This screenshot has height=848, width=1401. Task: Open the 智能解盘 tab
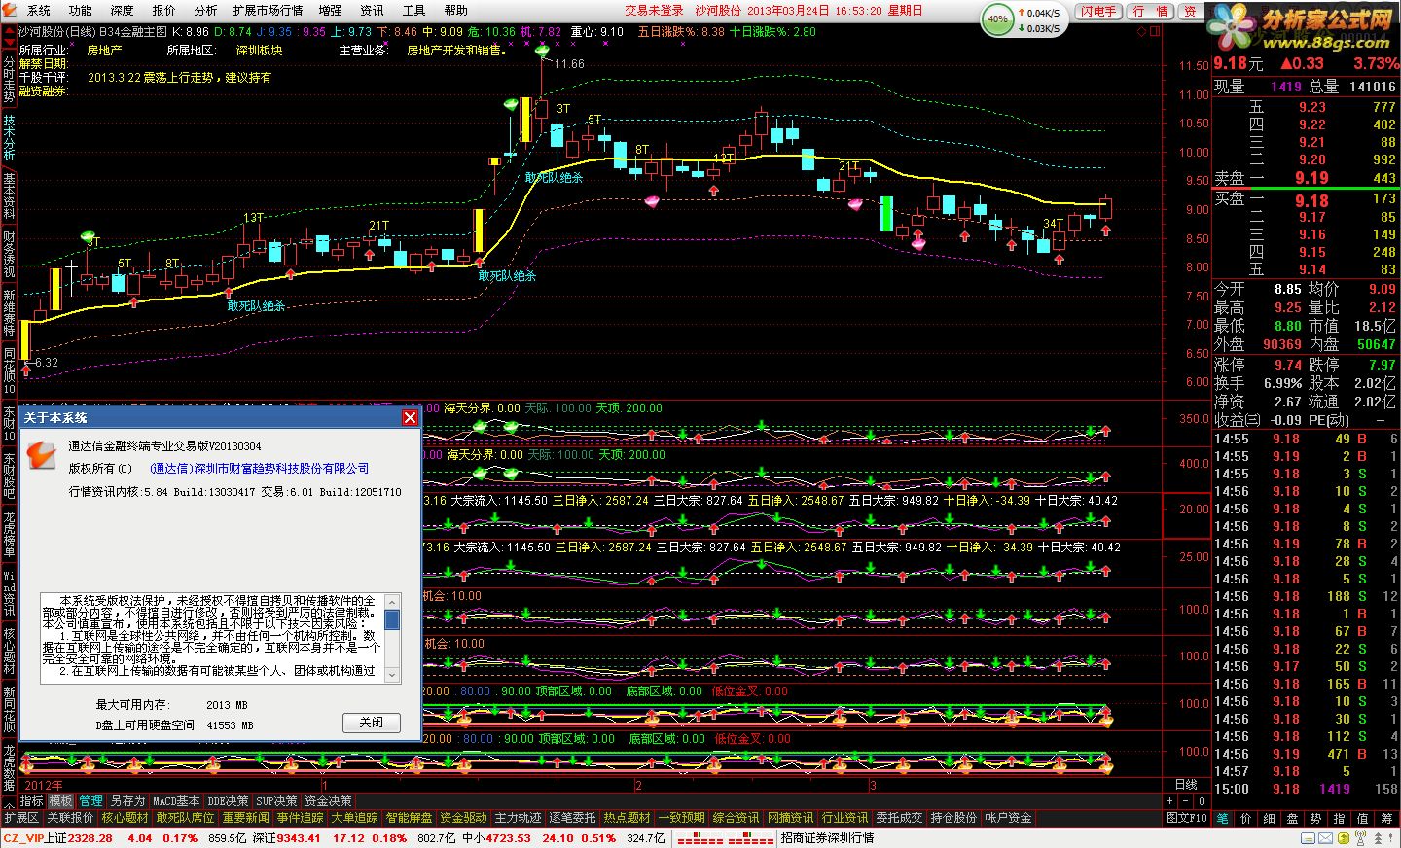410,818
